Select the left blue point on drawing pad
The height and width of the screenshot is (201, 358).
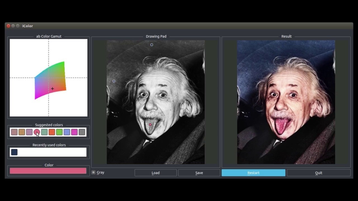(x=114, y=81)
